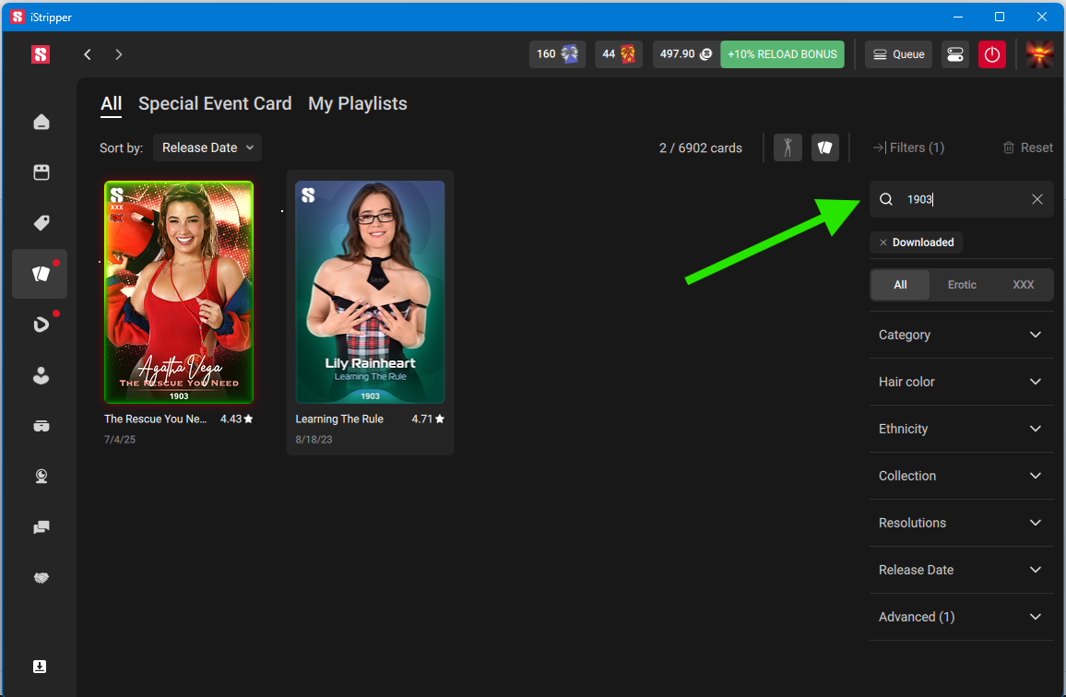Navigate back with the left arrow
The width and height of the screenshot is (1066, 697).
[x=88, y=54]
